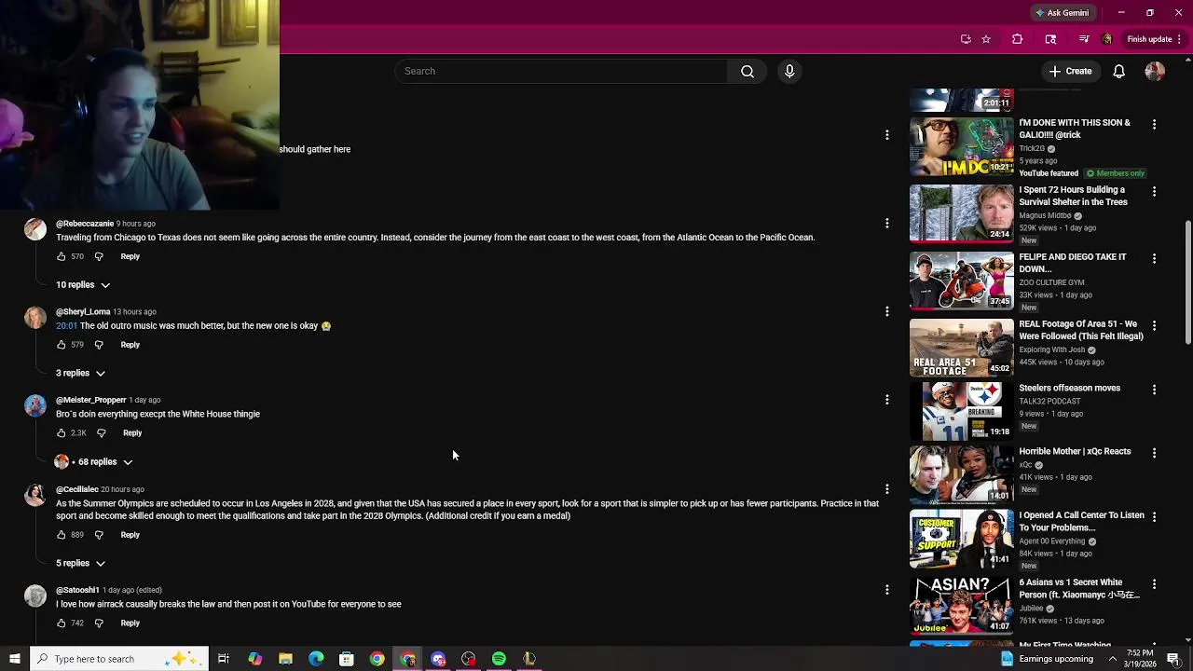Dislike Rebeccazanie's comment

point(99,256)
